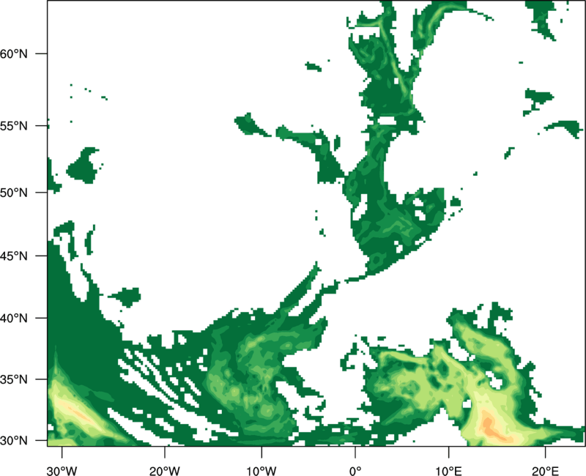Click the 55°N latitude label

click(x=14, y=126)
